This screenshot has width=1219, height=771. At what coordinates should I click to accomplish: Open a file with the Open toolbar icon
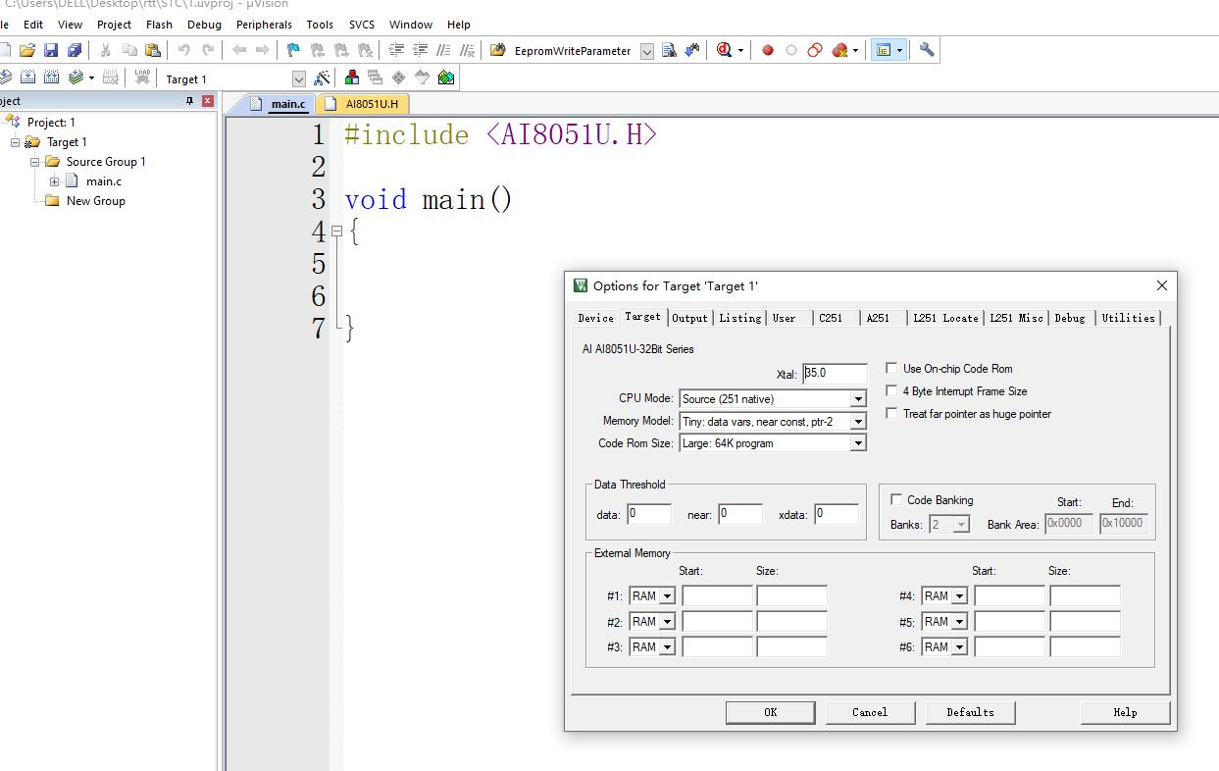pos(27,50)
